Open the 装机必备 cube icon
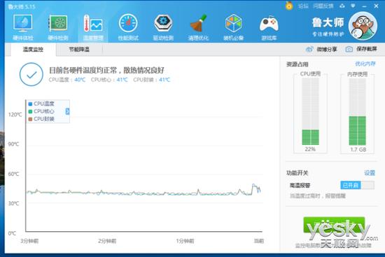 pos(234,27)
